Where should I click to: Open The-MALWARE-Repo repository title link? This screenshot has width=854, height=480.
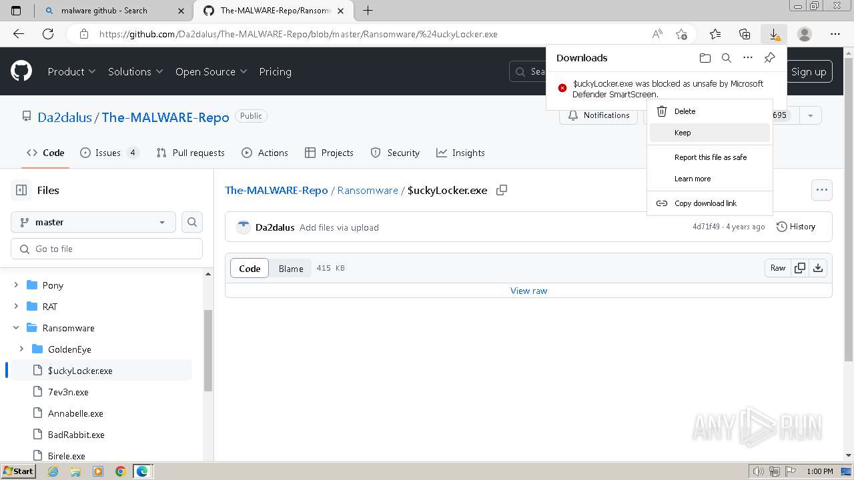tap(165, 117)
